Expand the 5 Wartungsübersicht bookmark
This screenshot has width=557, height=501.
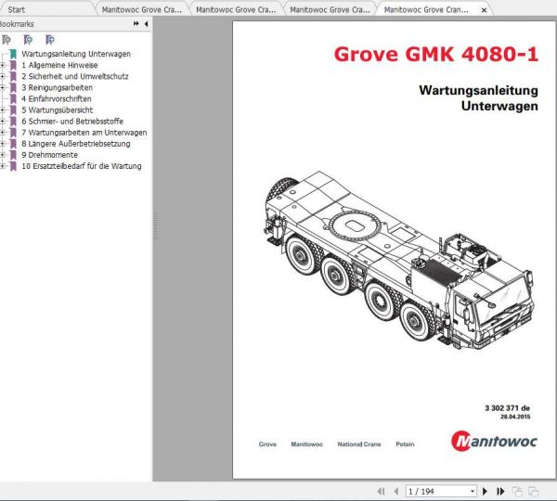click(x=2, y=110)
